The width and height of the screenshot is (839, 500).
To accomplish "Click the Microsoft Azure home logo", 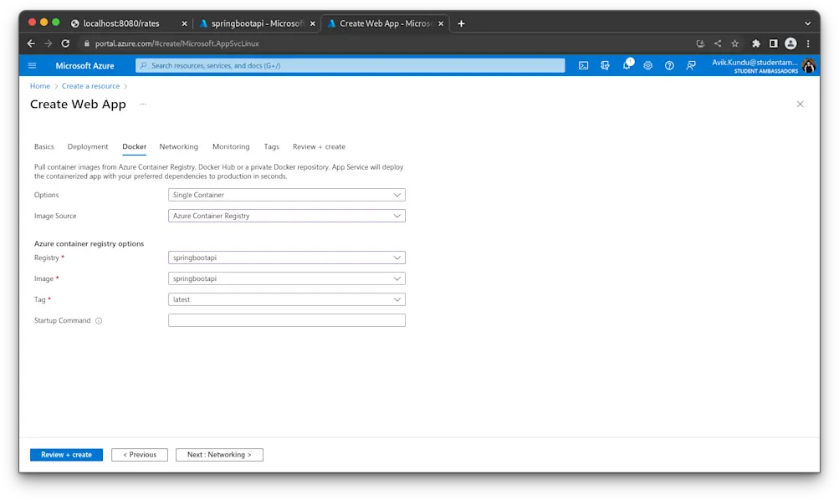I will [85, 64].
